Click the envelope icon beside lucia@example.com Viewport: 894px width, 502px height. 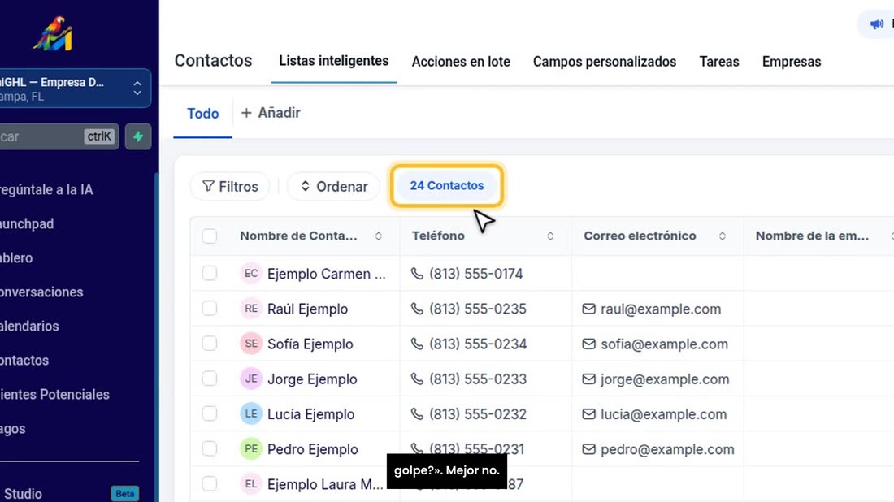pyautogui.click(x=589, y=414)
